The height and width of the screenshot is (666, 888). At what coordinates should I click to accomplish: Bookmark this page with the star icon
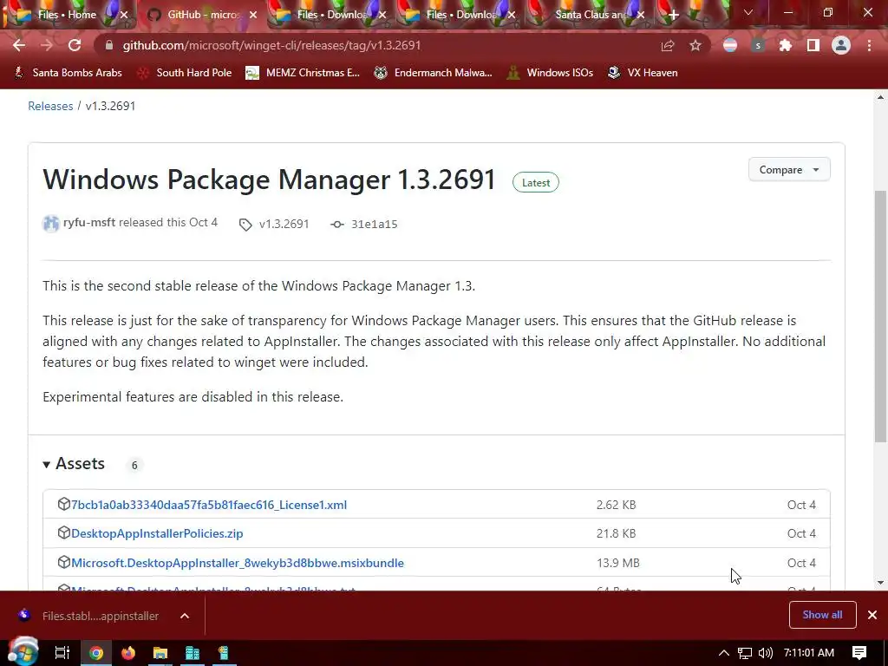click(x=695, y=46)
